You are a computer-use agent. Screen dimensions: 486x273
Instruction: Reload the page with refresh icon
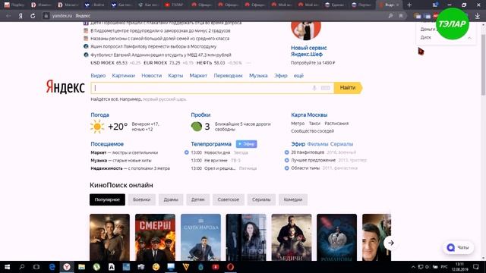click(33, 16)
